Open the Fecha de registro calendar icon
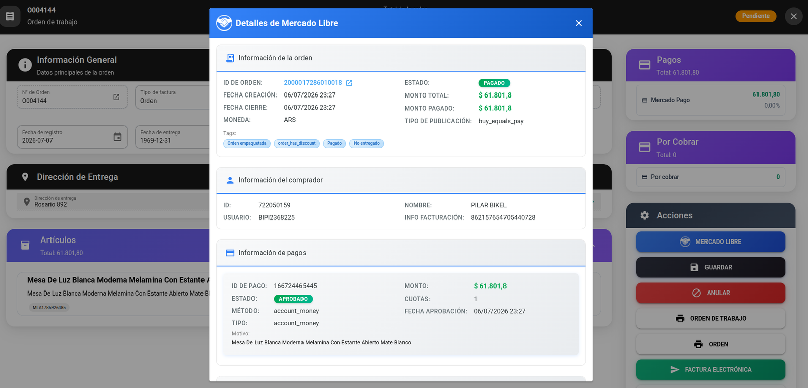This screenshot has width=808, height=388. tap(117, 137)
